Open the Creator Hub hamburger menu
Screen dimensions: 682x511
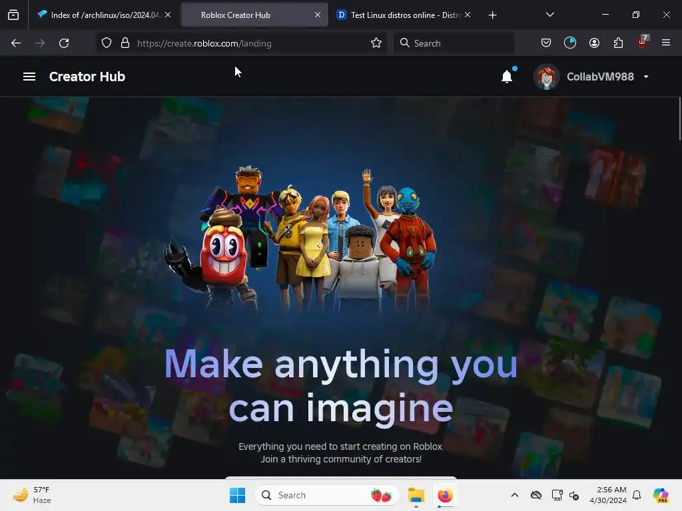29,77
